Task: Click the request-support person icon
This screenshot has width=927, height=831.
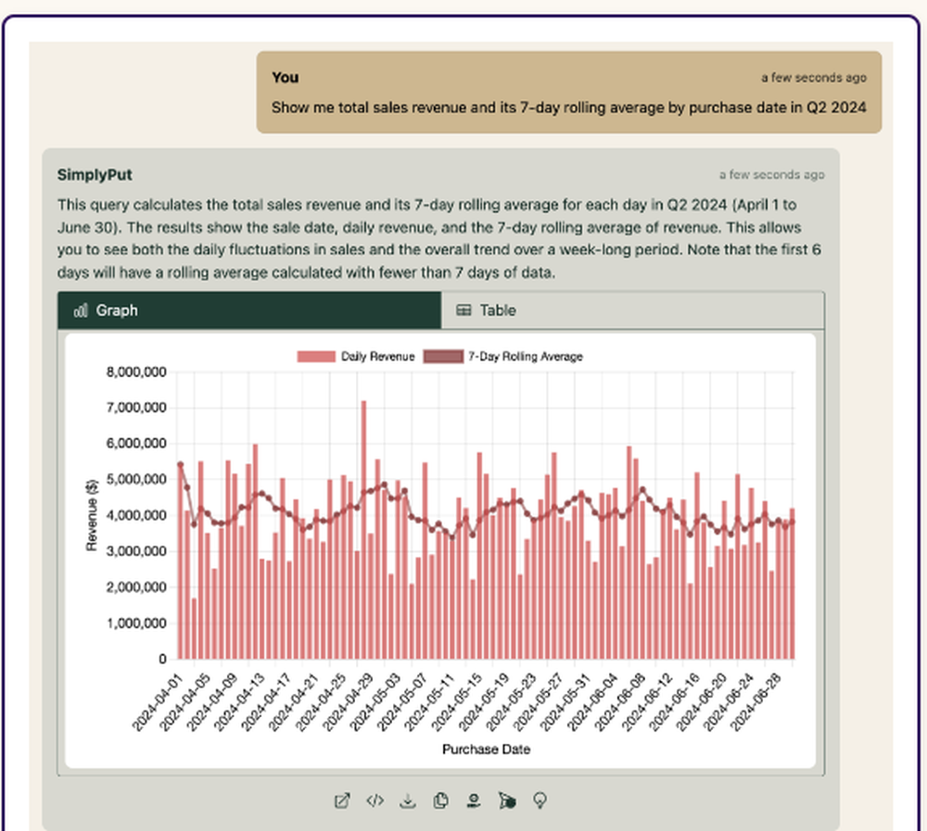Action: click(x=473, y=800)
